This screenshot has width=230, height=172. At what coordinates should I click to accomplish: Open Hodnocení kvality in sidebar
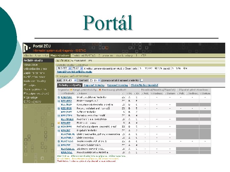pos(35,81)
